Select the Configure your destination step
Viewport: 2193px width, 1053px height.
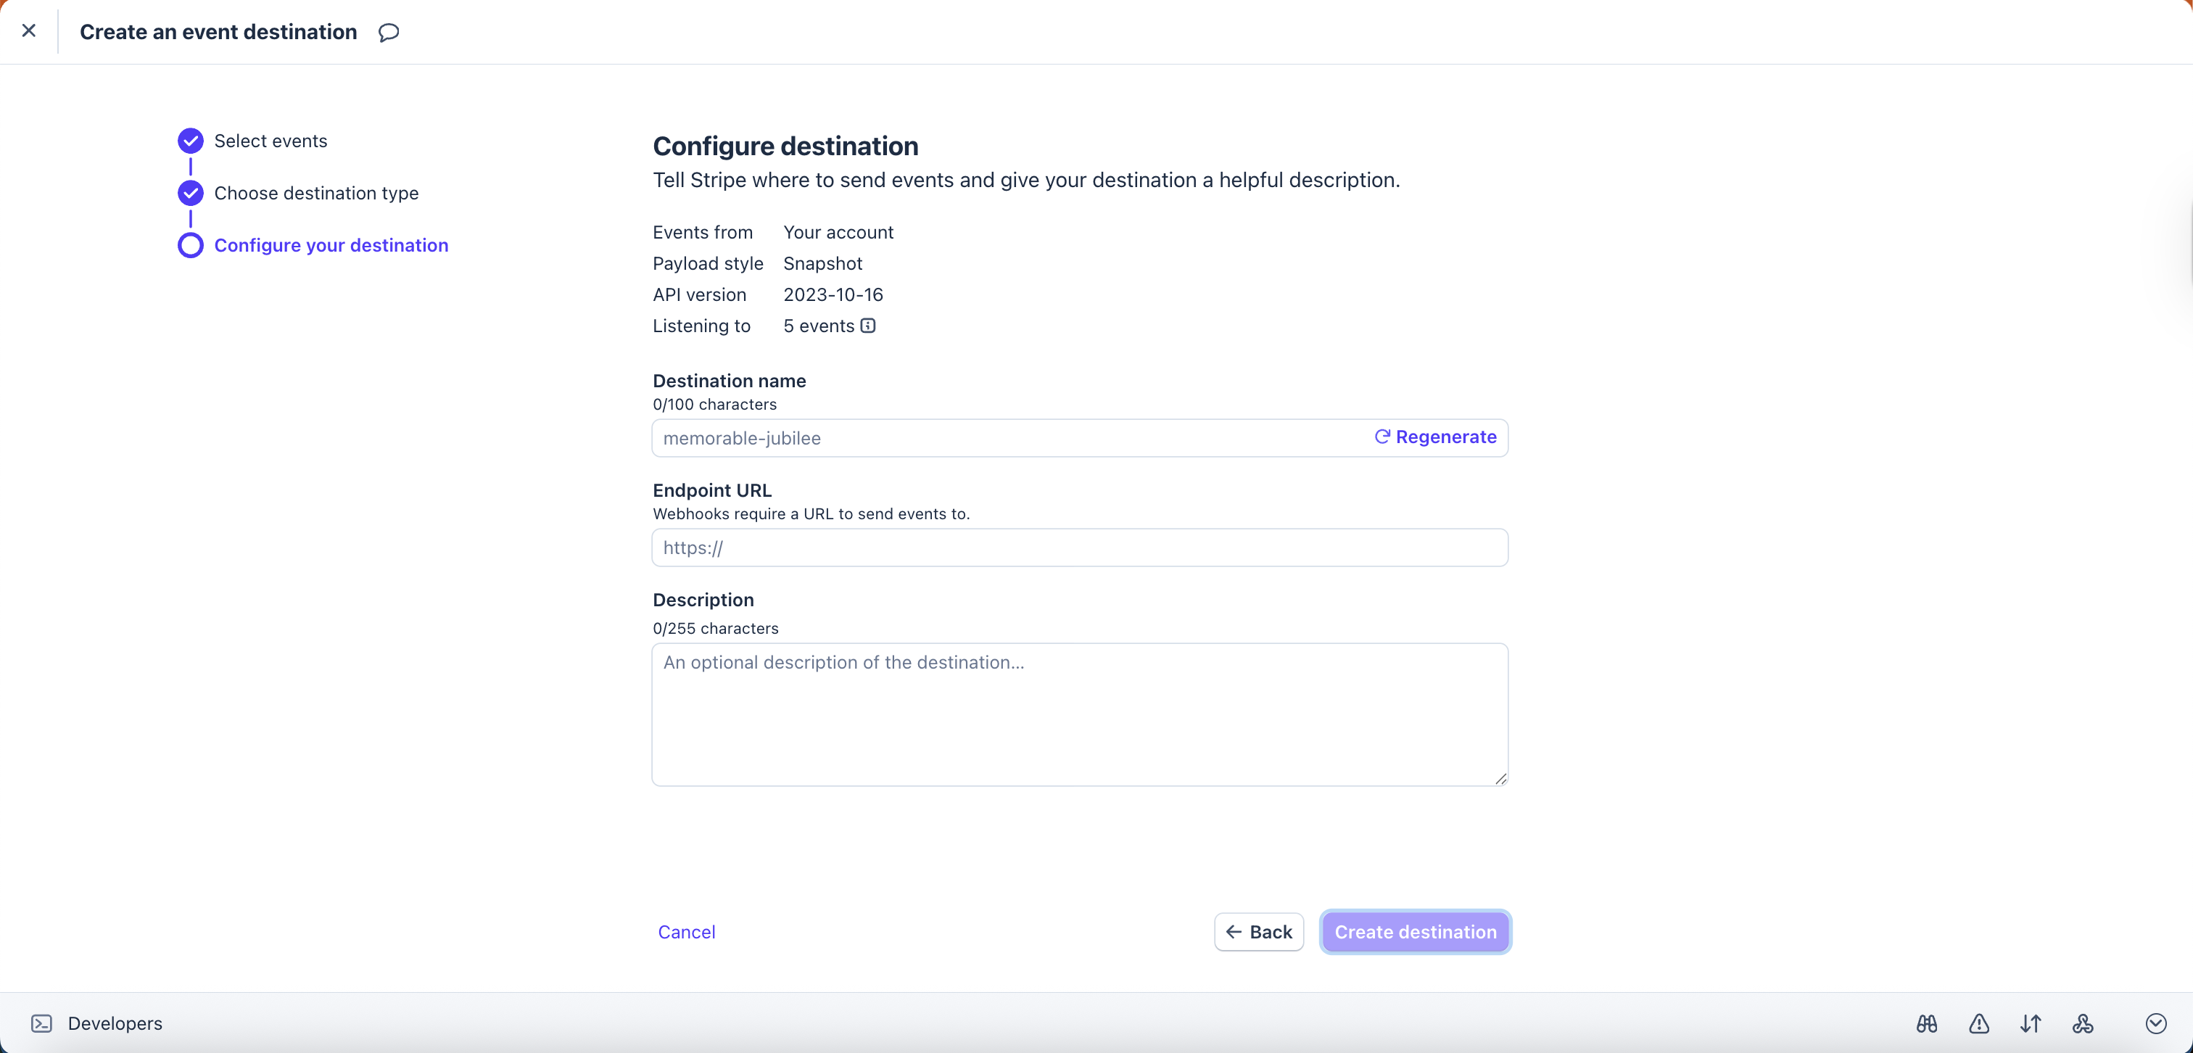(x=330, y=245)
